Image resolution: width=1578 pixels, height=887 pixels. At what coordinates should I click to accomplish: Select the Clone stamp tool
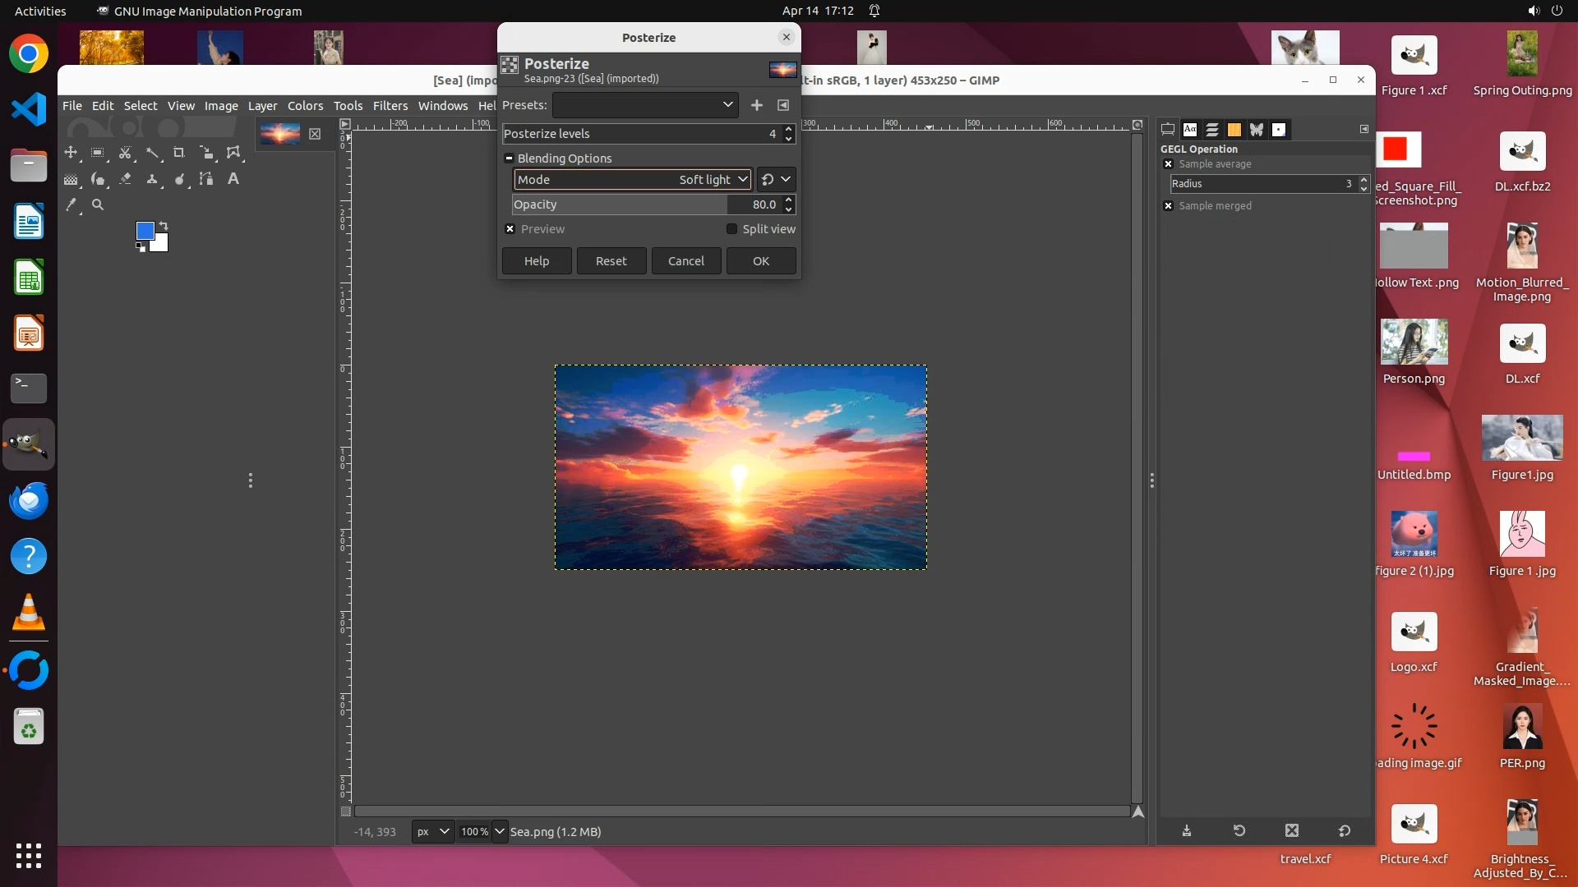point(152,178)
